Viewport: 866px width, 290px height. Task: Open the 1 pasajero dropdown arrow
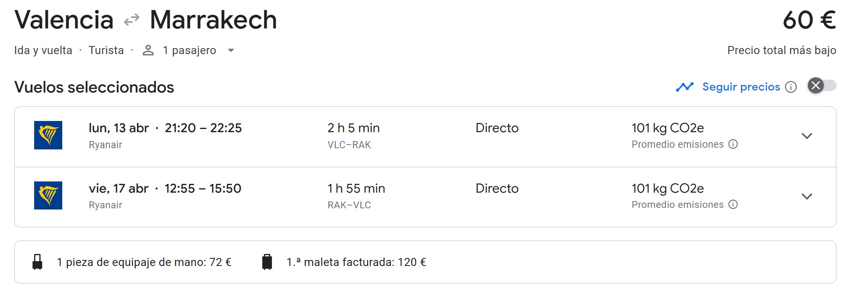tap(231, 50)
